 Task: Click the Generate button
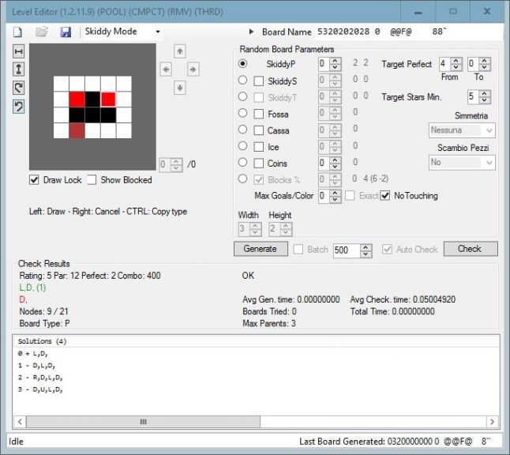[x=260, y=249]
